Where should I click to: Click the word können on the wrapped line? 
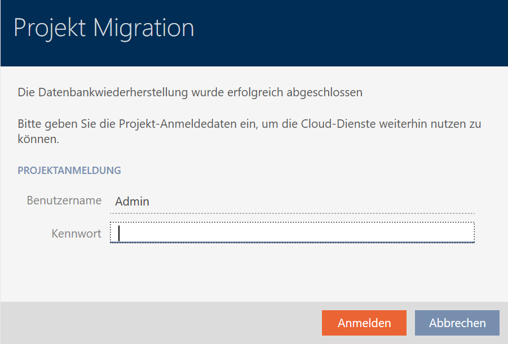(38, 139)
